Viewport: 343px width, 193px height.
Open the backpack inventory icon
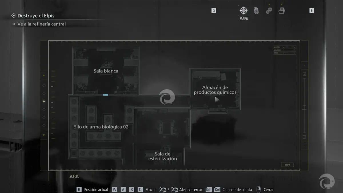tap(256, 11)
